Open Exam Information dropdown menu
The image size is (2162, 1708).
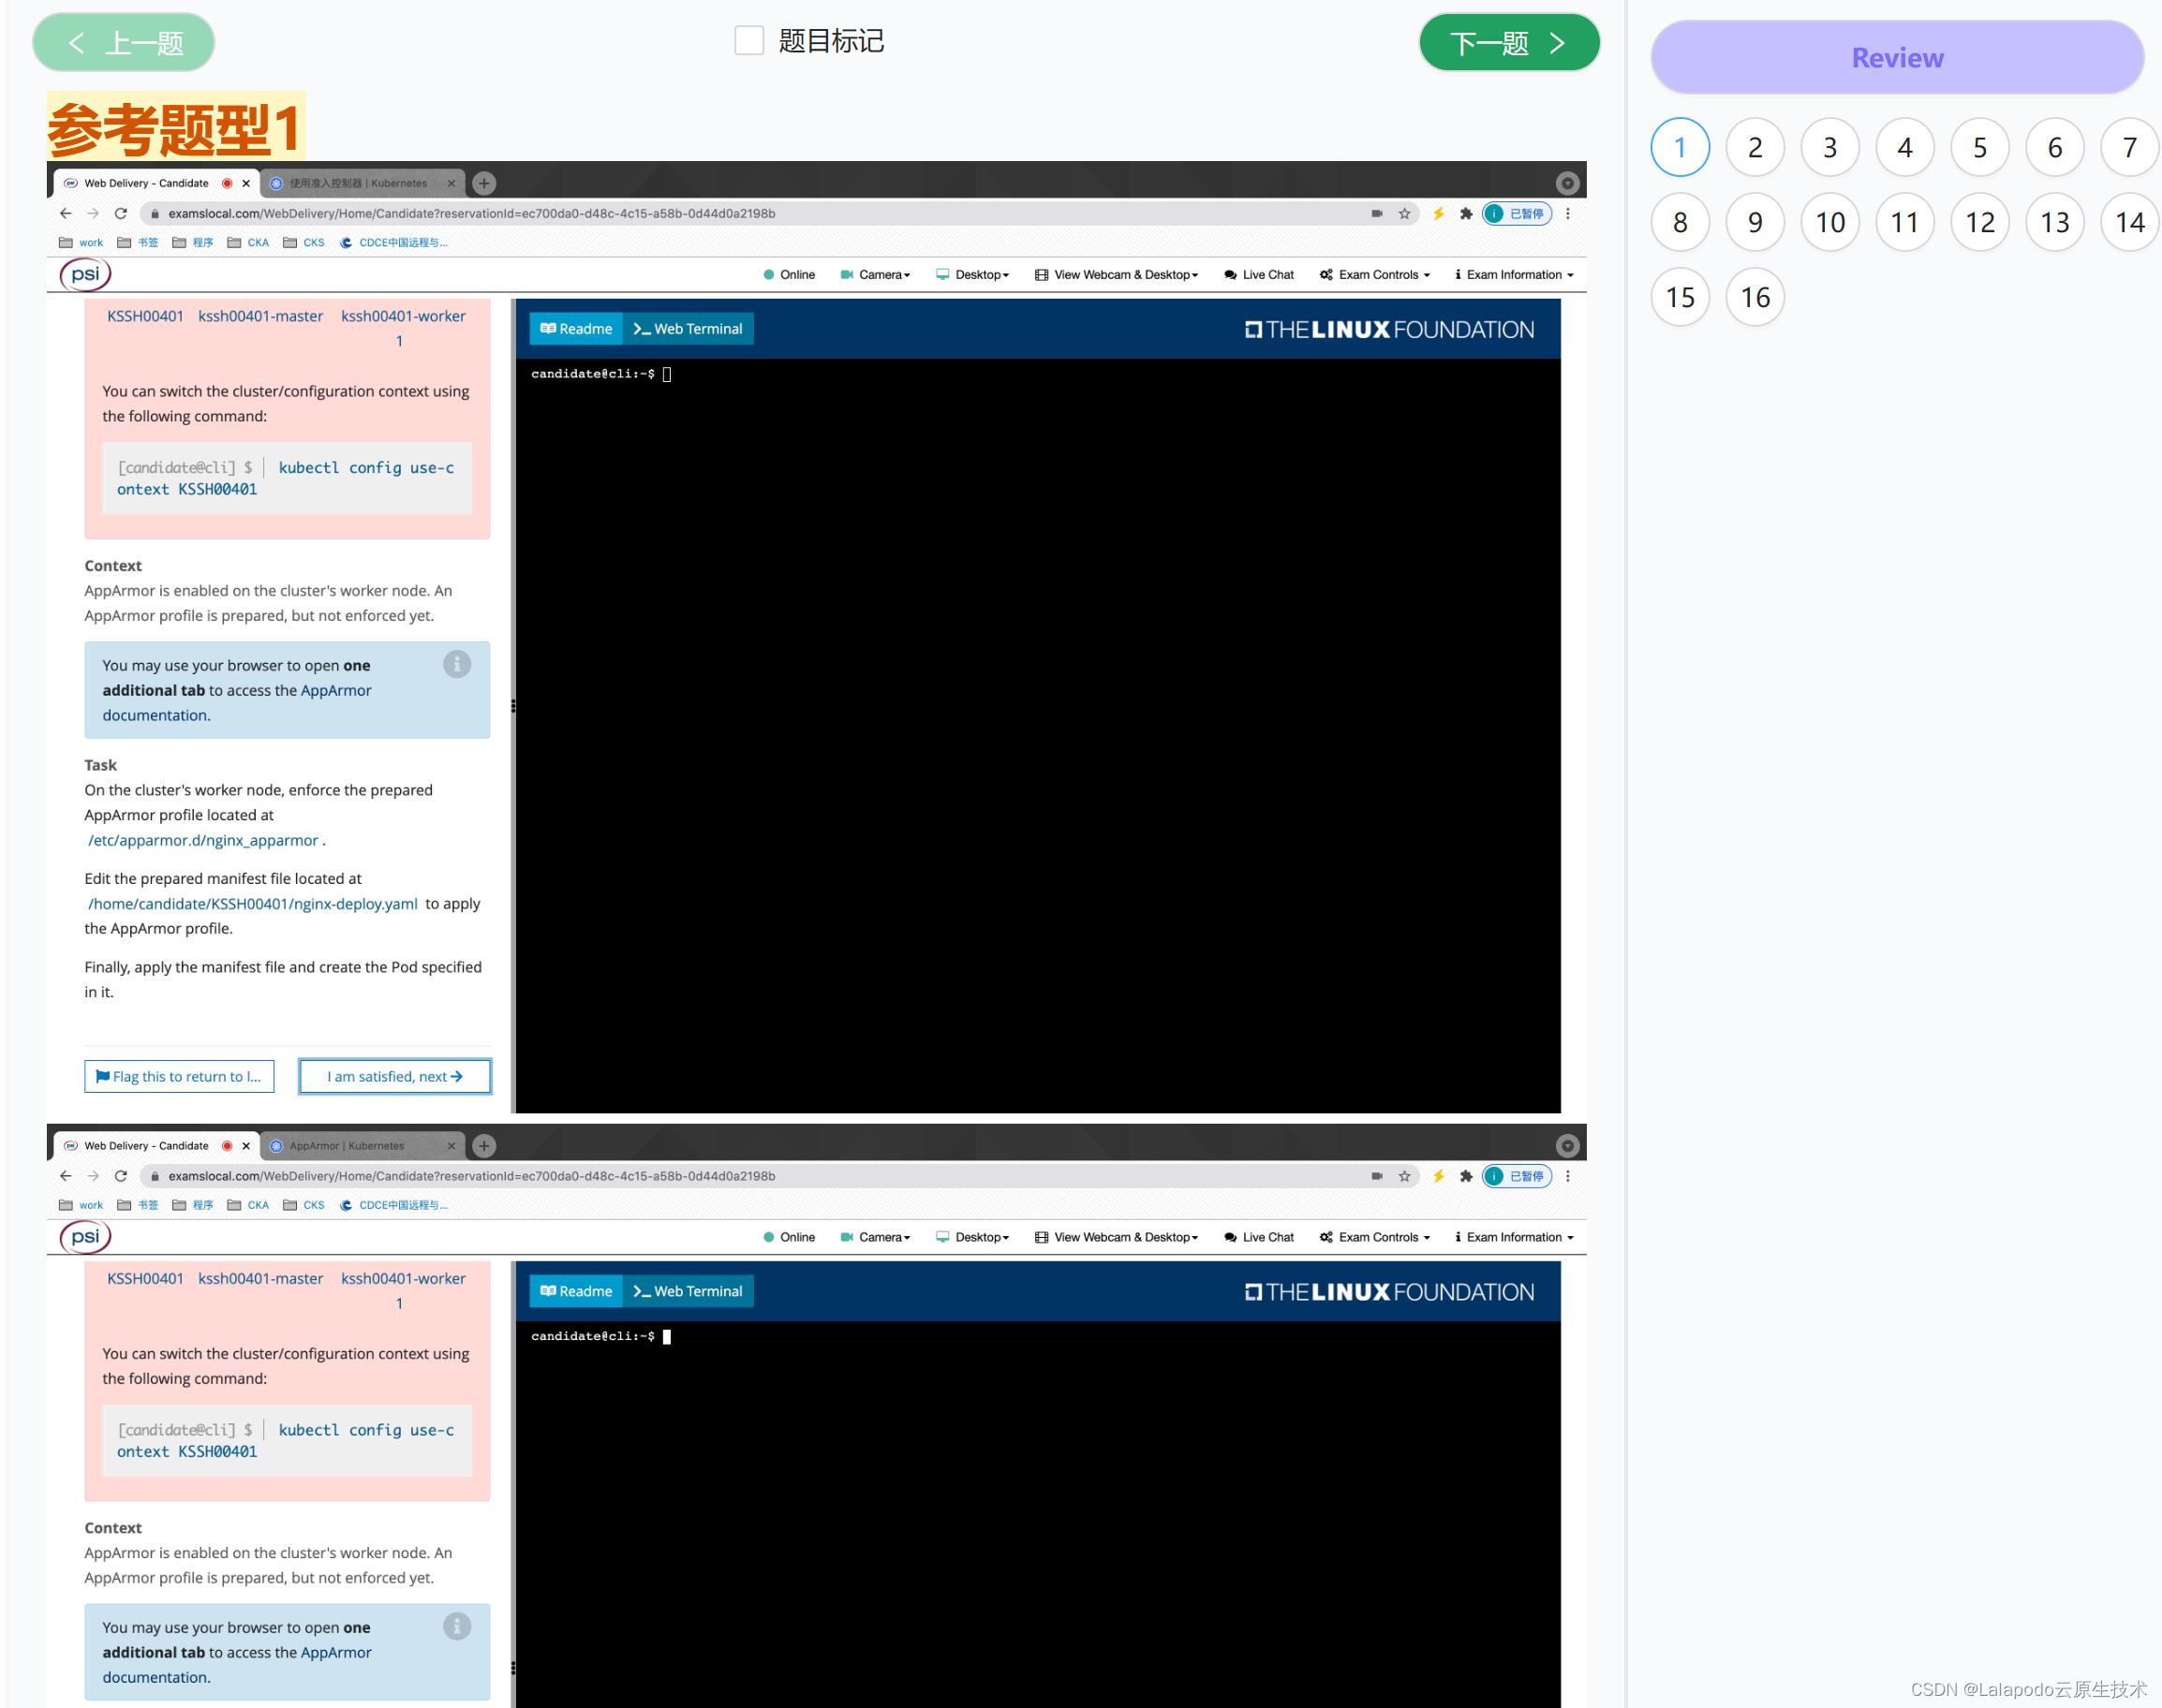pos(1515,275)
